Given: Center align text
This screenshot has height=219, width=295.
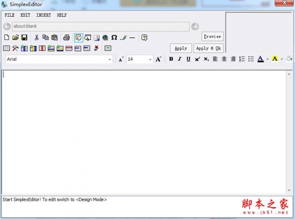Looking at the screenshot, I should (224, 59).
